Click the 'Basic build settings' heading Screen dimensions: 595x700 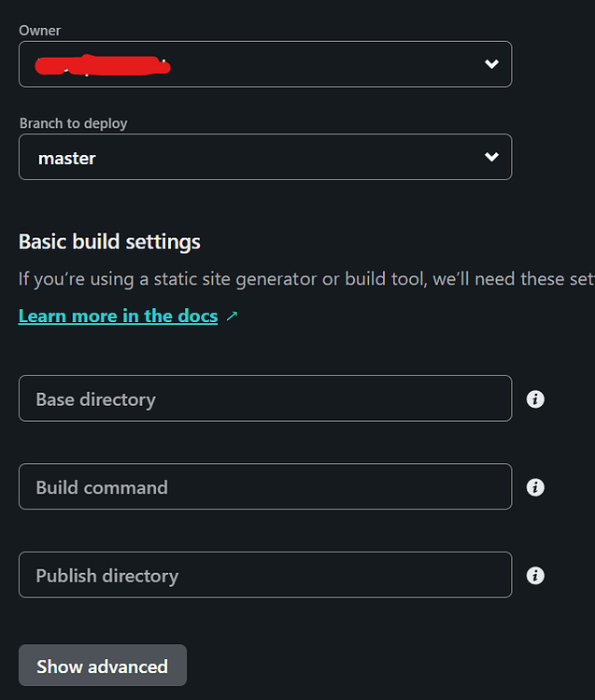[x=109, y=242]
